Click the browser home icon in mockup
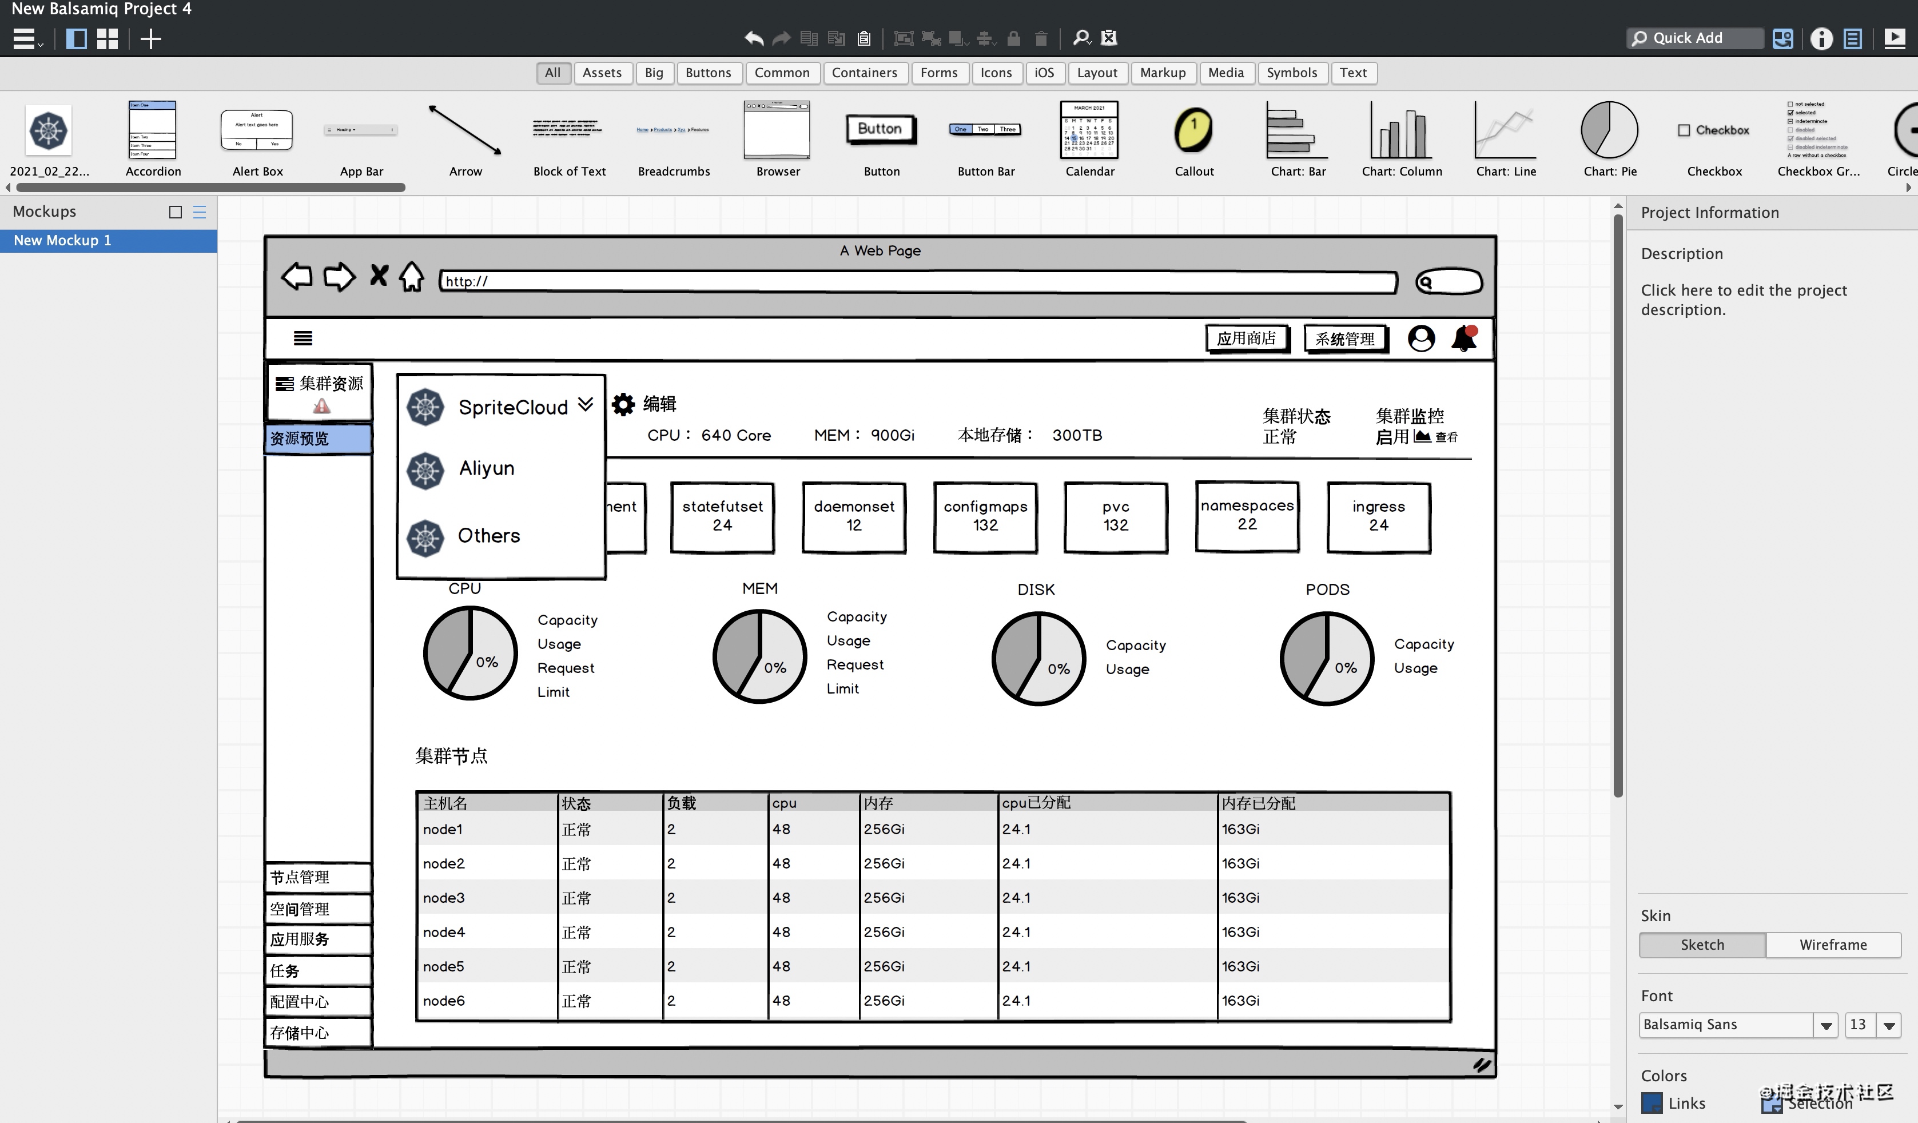This screenshot has height=1123, width=1918. tap(412, 276)
